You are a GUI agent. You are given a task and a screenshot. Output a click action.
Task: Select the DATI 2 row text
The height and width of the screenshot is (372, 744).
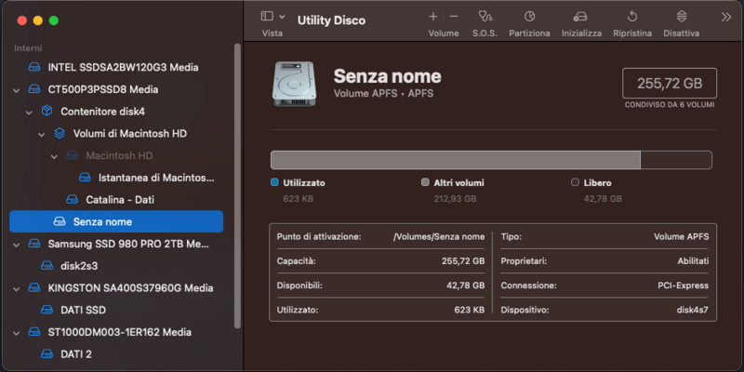tap(76, 354)
